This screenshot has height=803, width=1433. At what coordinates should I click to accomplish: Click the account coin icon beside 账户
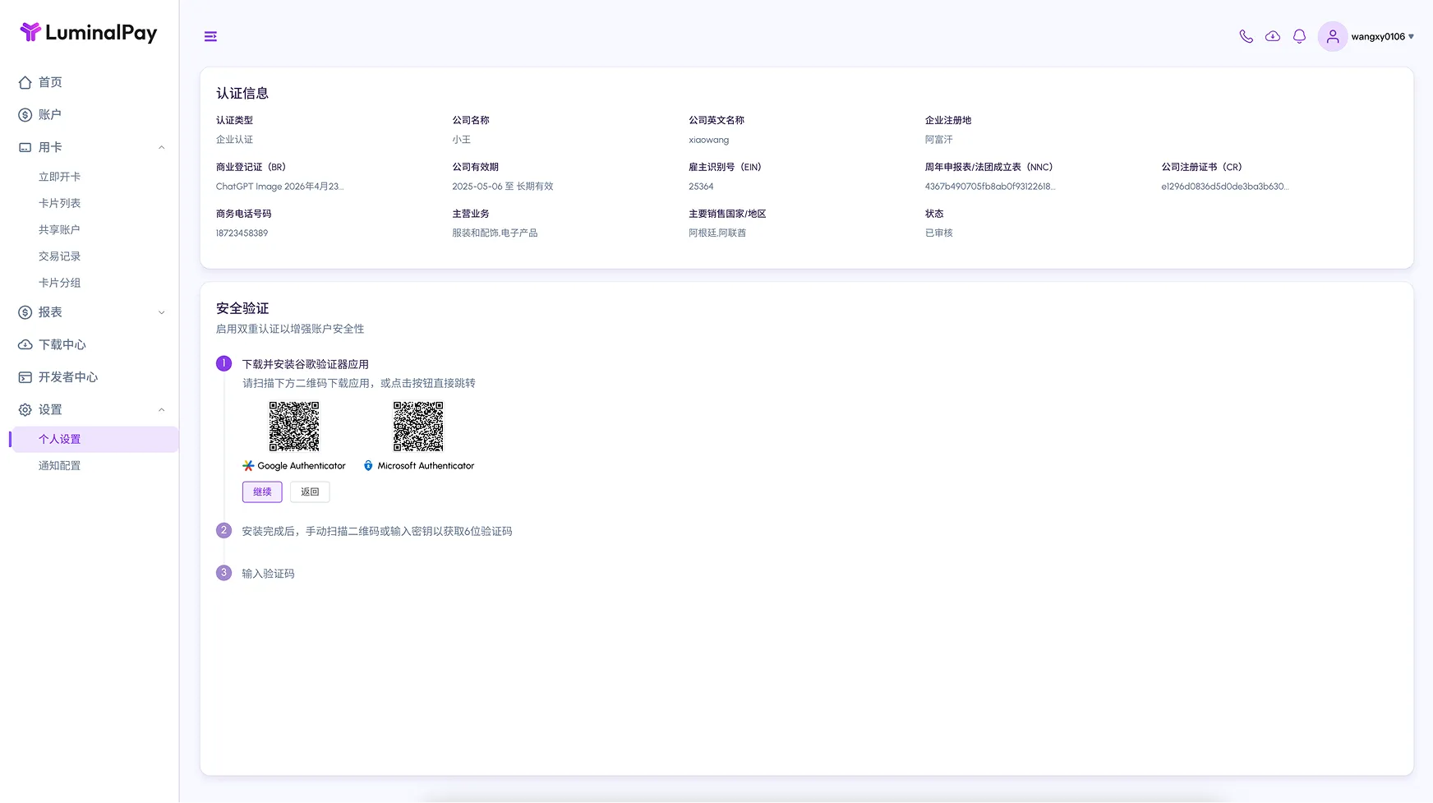(x=25, y=115)
